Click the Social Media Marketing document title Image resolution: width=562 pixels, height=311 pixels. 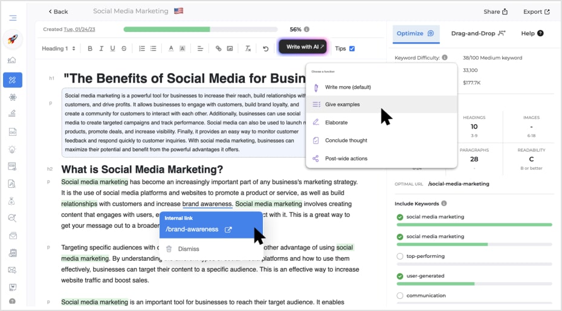point(131,11)
